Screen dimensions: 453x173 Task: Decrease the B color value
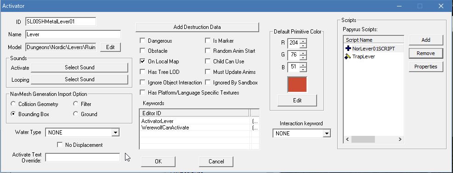pyautogui.click(x=303, y=69)
